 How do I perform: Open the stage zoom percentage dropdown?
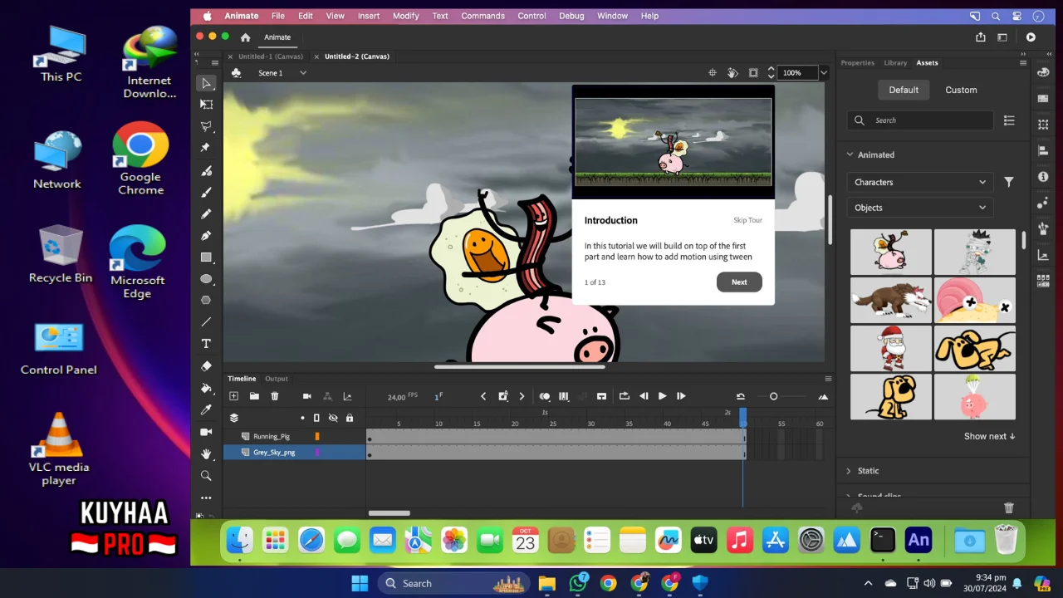[824, 73]
